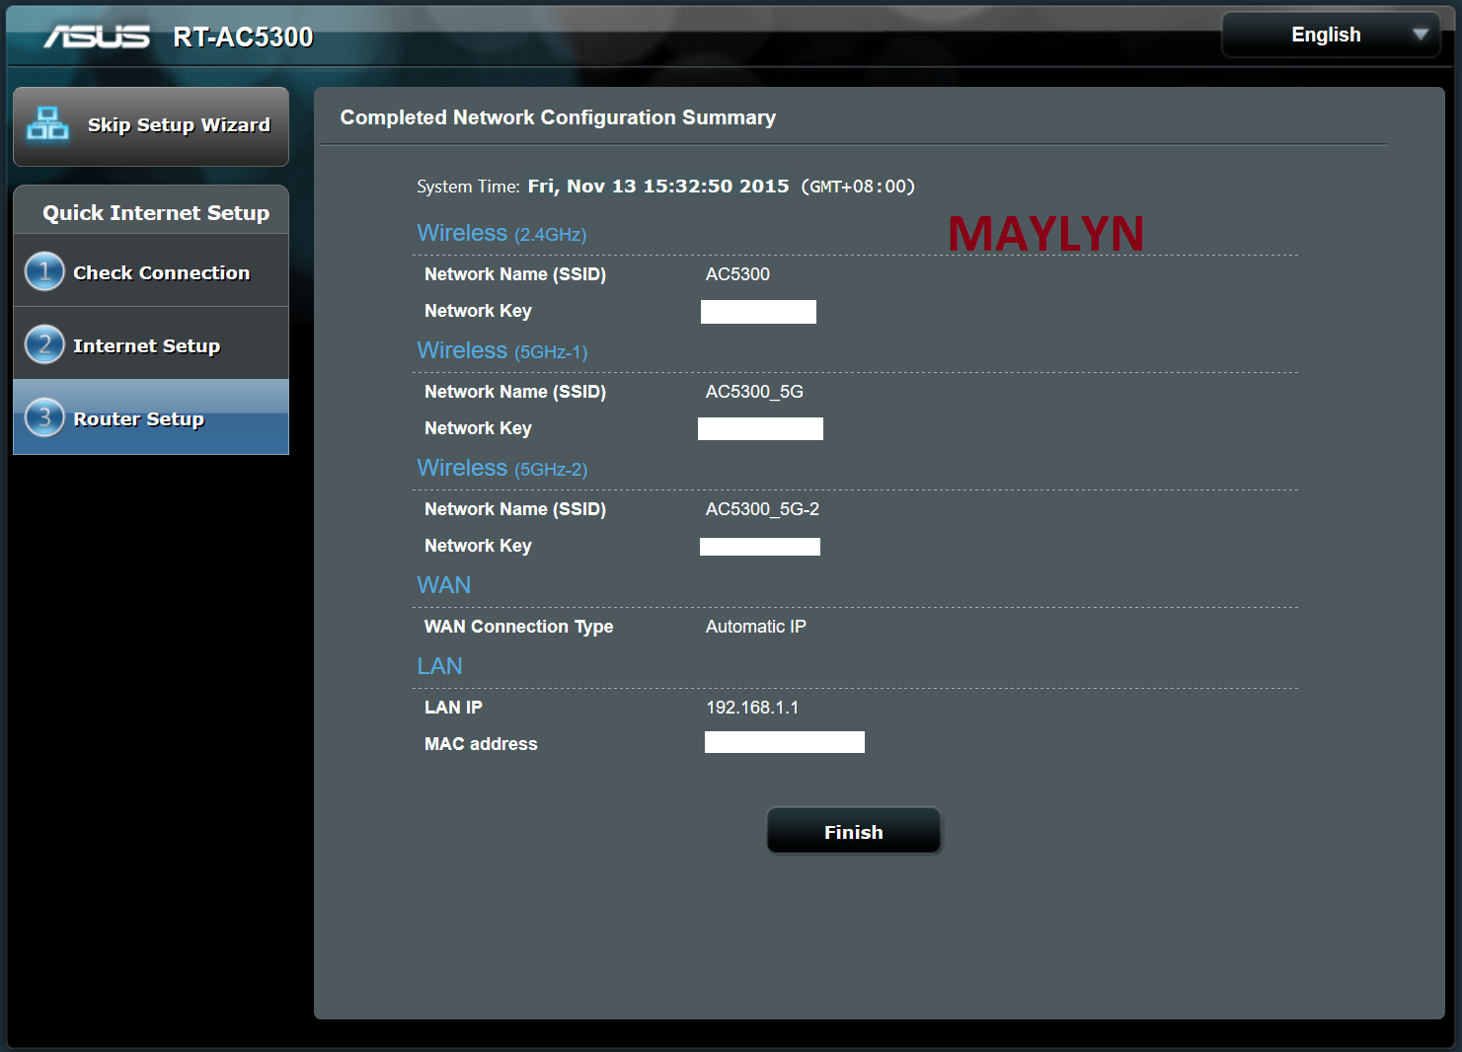Click the AC5300_5G network name
1462x1052 pixels.
[x=754, y=392]
